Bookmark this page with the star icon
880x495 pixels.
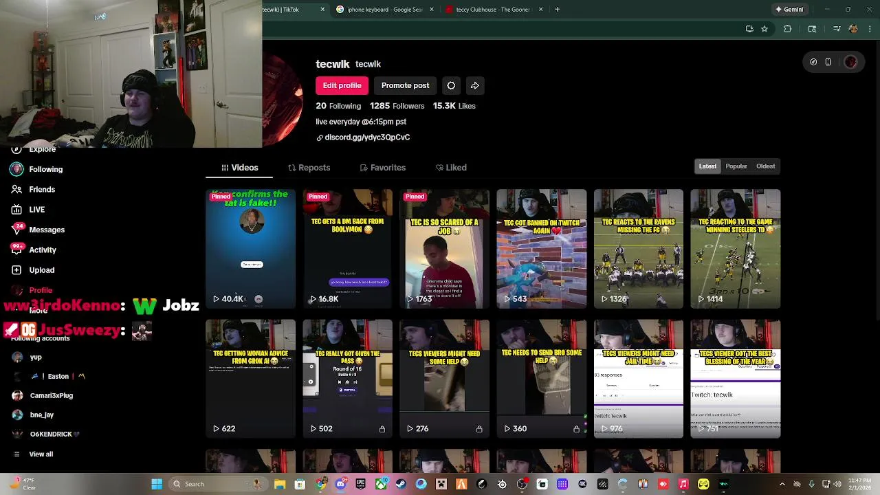point(764,29)
